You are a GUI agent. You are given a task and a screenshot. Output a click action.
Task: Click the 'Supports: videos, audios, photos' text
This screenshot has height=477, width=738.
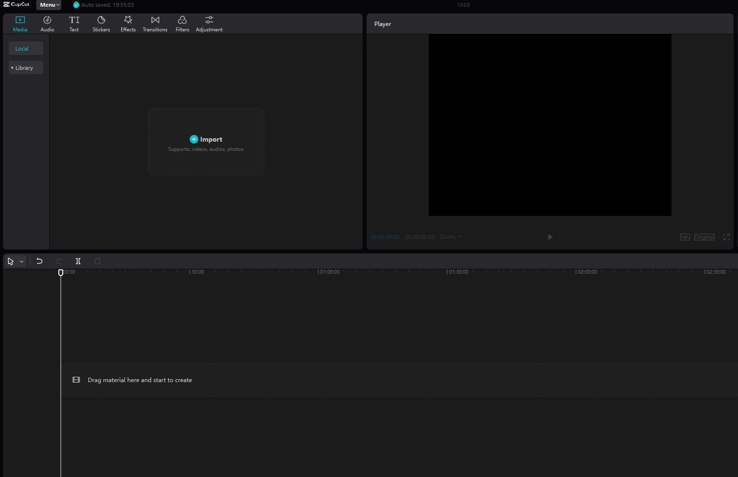pos(206,149)
